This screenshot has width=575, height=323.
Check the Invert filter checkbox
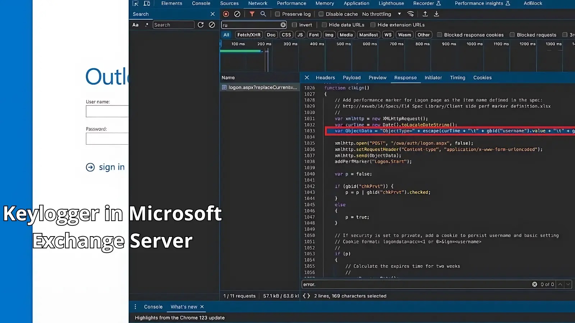point(294,25)
